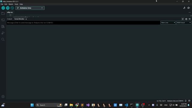Open the File menu

2,4
